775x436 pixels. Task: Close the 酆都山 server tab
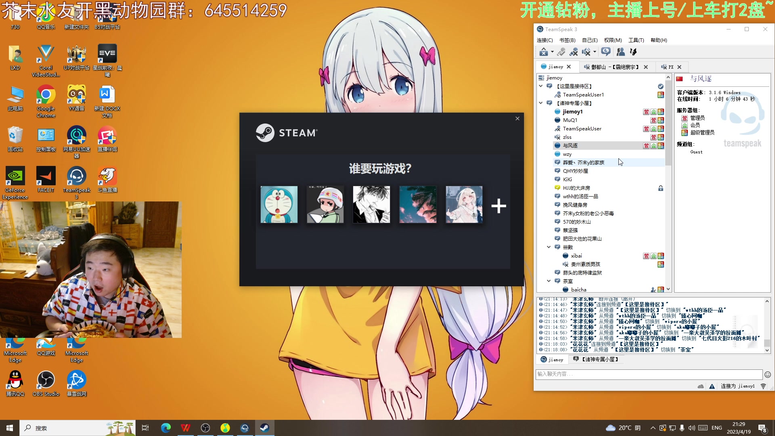coord(646,67)
